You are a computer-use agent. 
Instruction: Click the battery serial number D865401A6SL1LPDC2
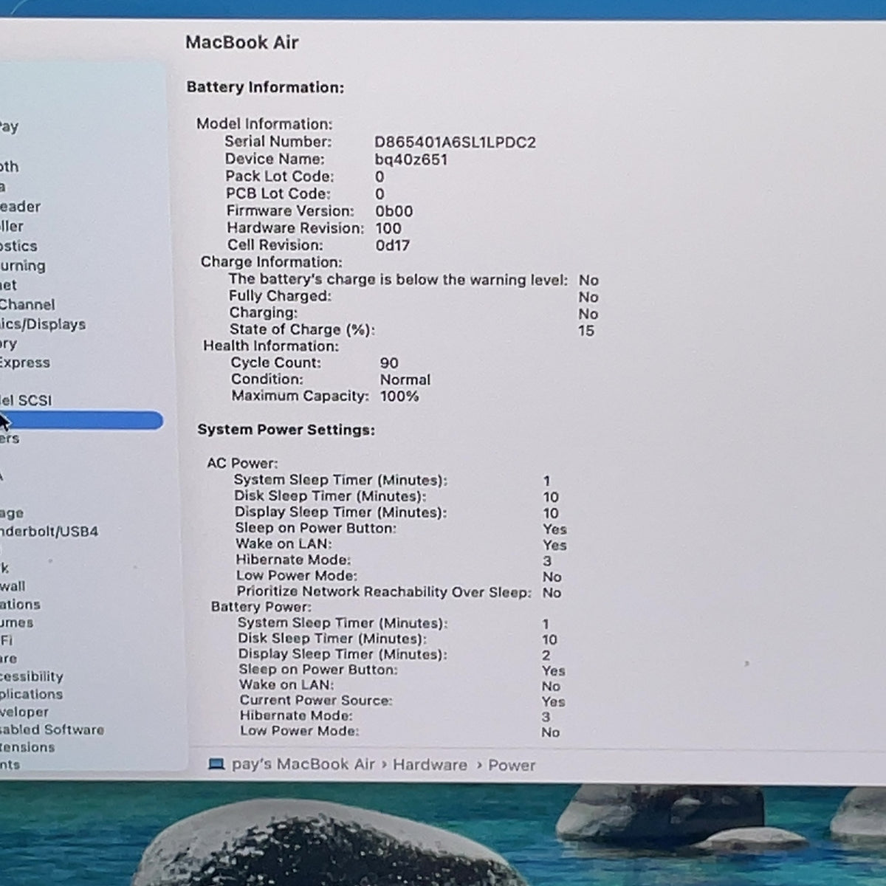click(x=455, y=142)
